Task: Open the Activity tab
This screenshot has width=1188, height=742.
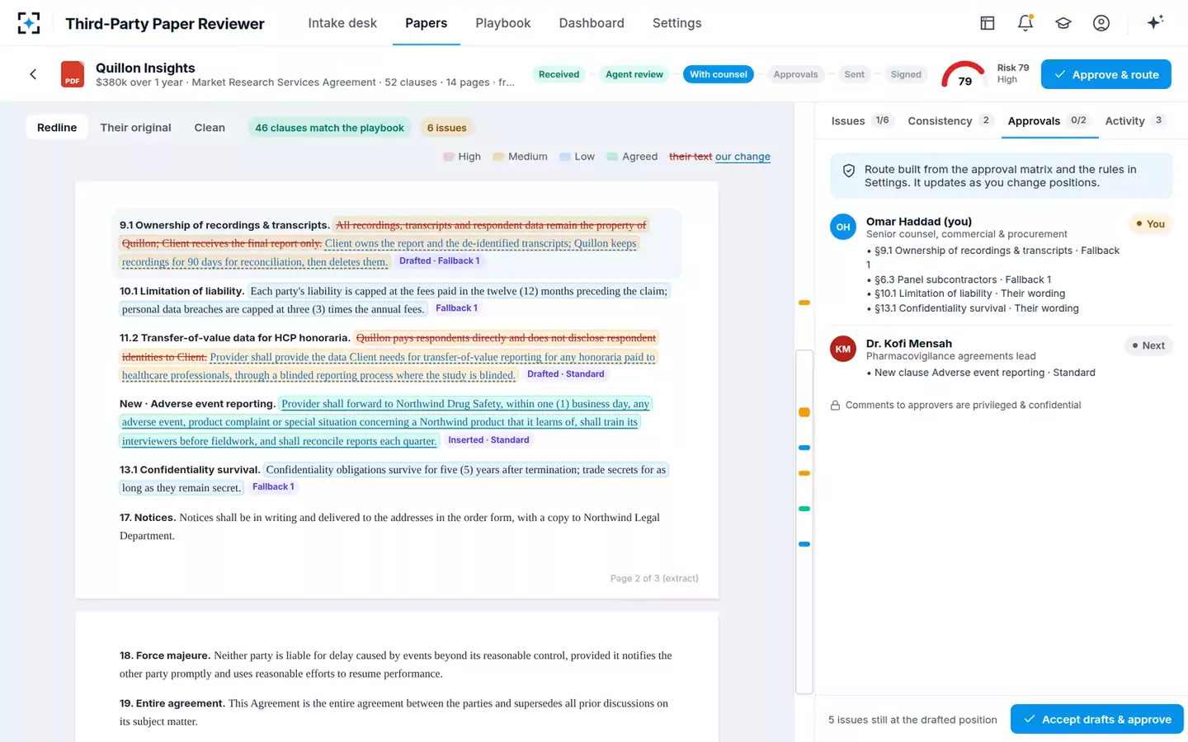Action: tap(1134, 121)
